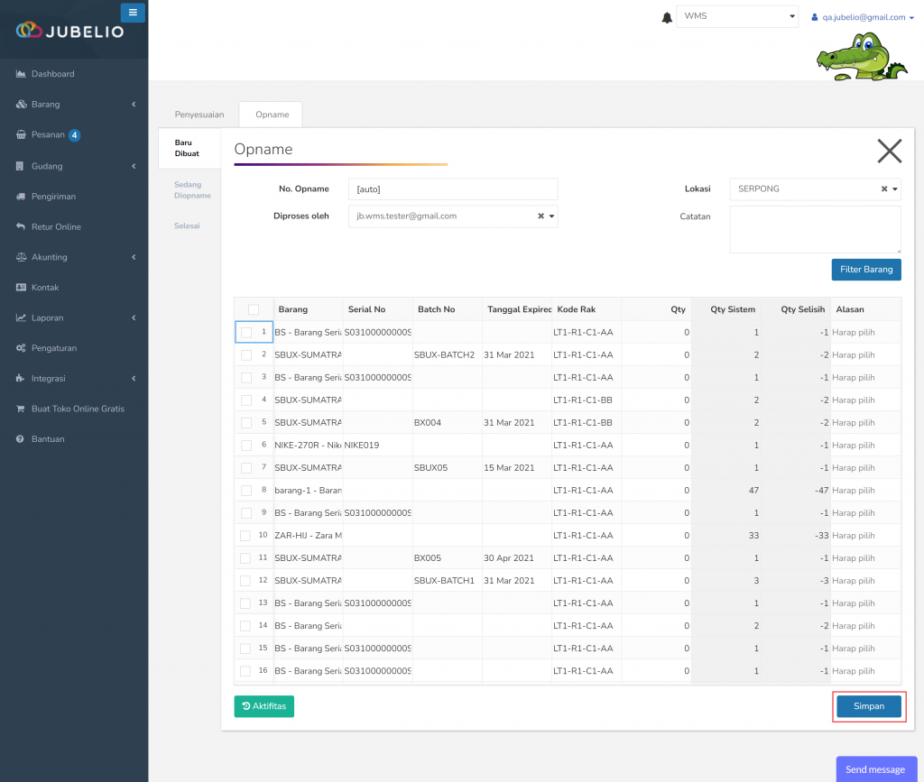Expand the Laporan sidebar submenu chevron

tap(134, 318)
